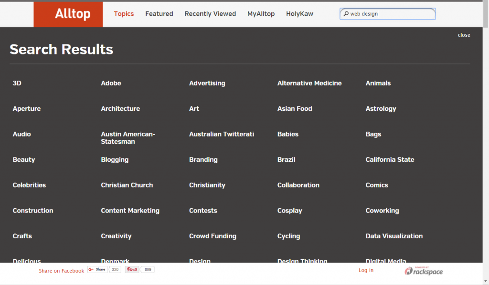Screen dimensions: 489x285
Task: Open MyAlltop from navigation
Action: (x=261, y=14)
